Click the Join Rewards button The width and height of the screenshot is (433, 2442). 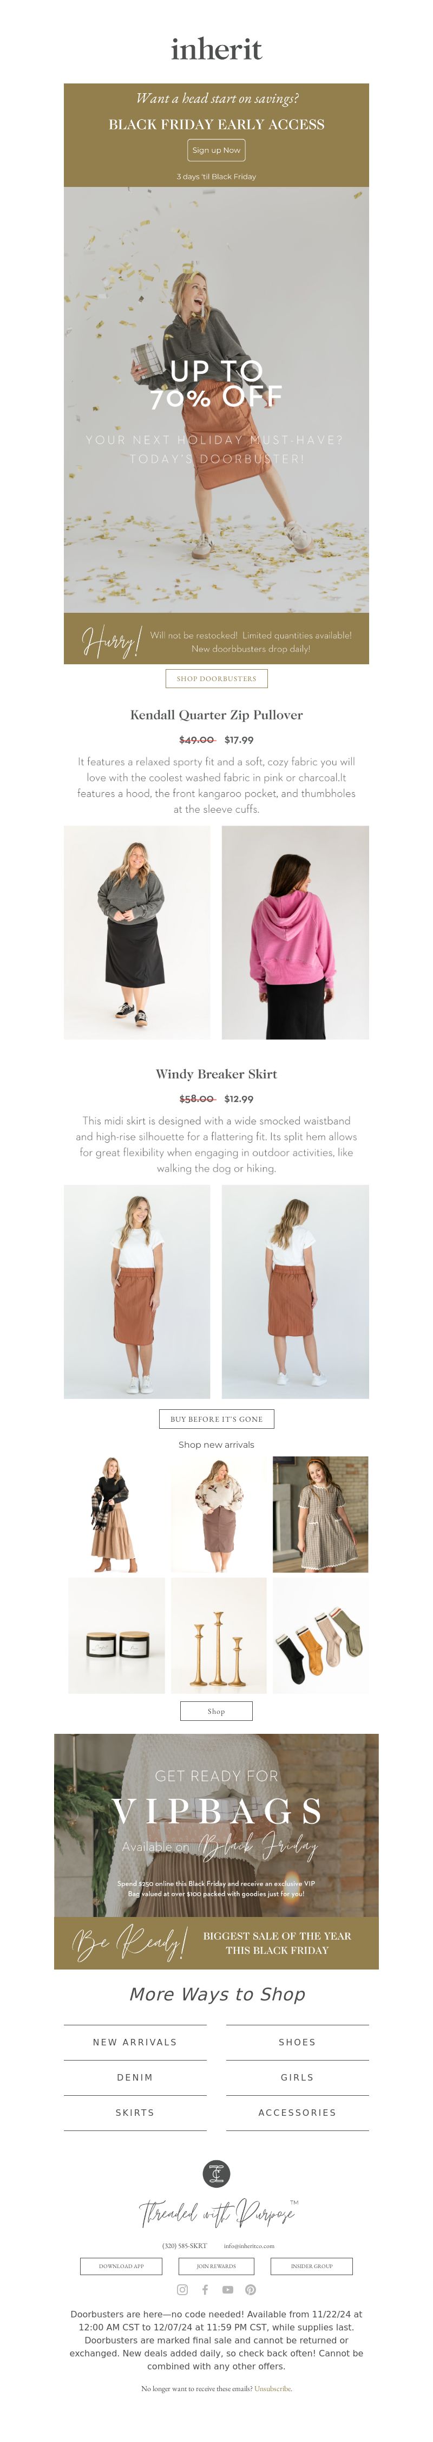click(216, 2266)
